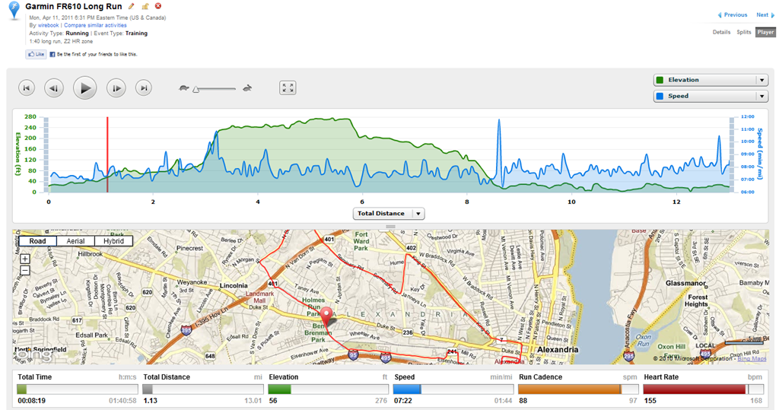Screen dimensions: 779x410
Task: Click the blue Speed color swatch
Action: click(660, 97)
